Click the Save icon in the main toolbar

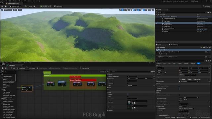click(x=2, y=6)
